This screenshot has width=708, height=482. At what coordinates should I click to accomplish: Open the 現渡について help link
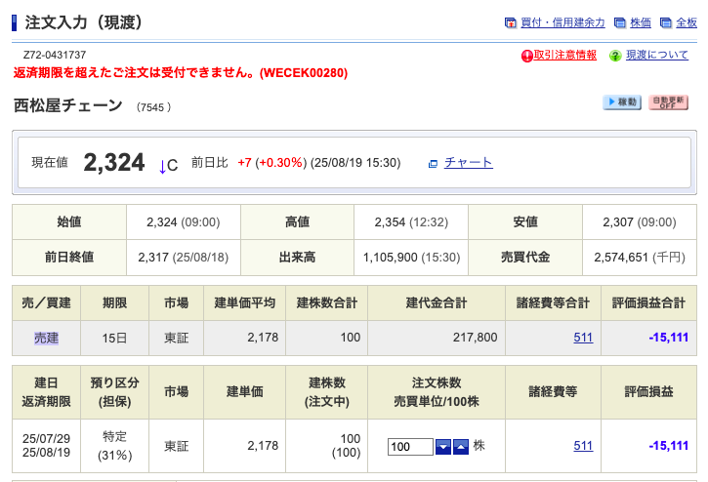657,55
